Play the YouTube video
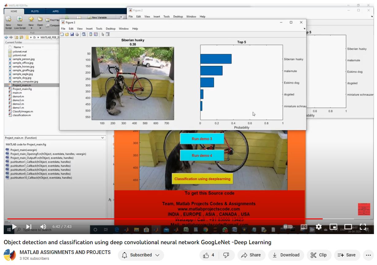This screenshot has height=265, width=377. (x=14, y=227)
